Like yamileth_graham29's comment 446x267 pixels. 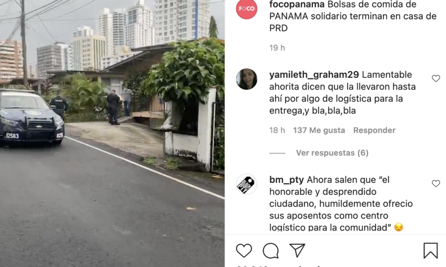(x=436, y=78)
